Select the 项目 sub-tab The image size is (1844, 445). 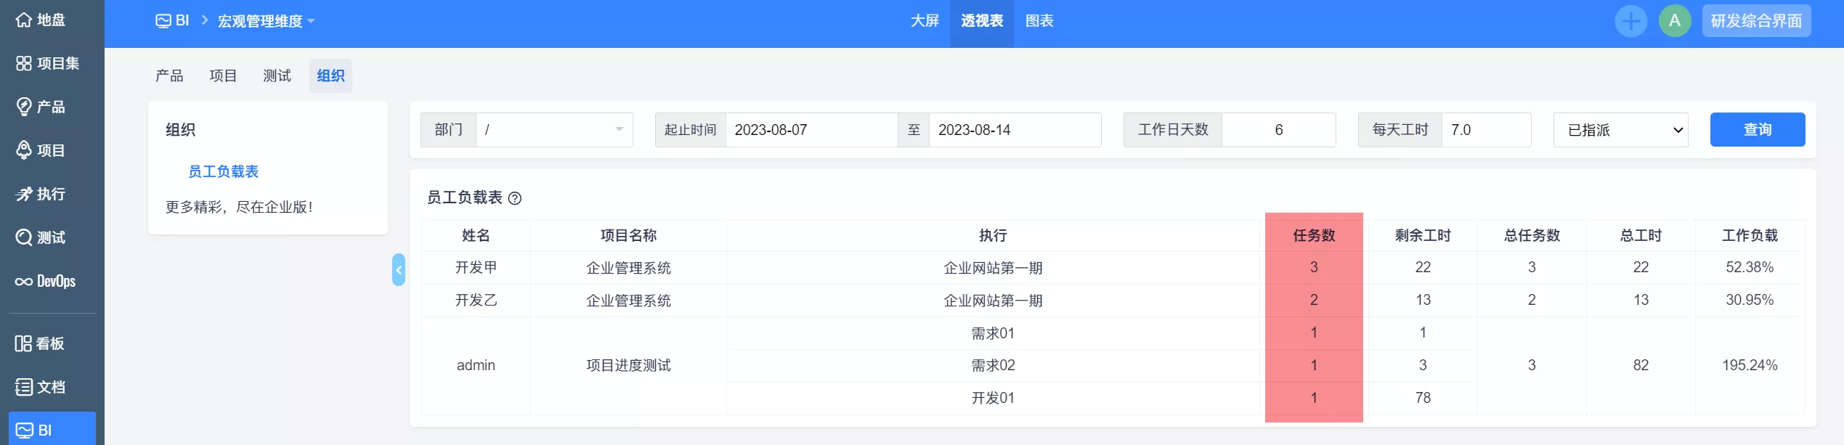[x=223, y=75]
